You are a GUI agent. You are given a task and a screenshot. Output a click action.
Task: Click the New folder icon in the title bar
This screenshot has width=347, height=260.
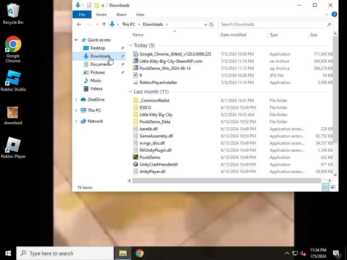point(97,5)
